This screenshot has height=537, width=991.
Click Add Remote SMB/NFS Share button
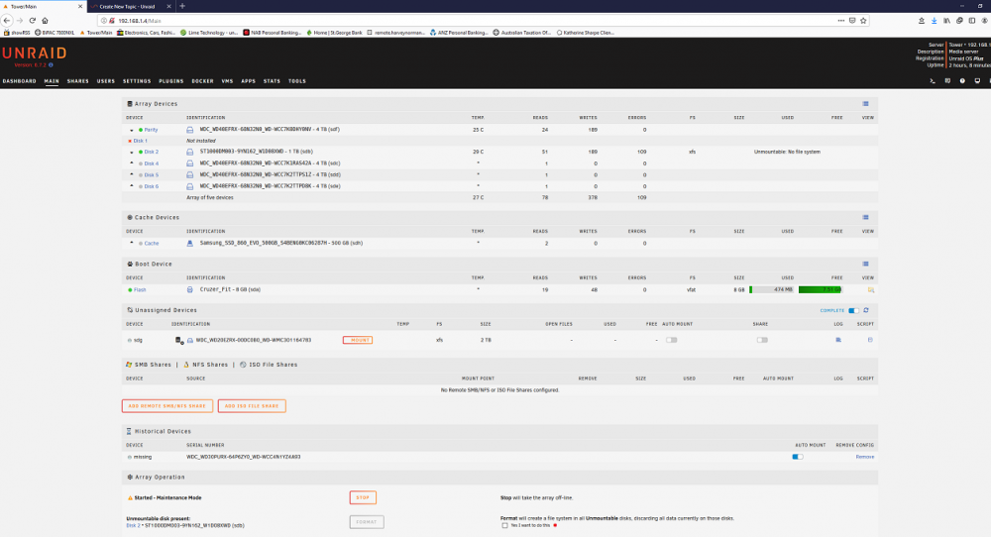[x=166, y=406]
